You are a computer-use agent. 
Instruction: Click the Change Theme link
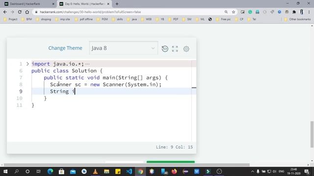click(x=65, y=48)
